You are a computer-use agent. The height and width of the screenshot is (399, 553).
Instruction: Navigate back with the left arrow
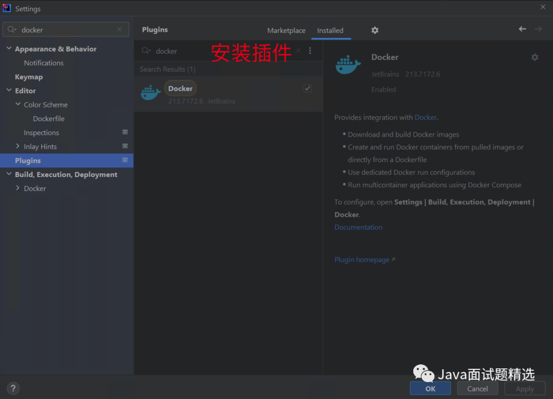coord(522,29)
